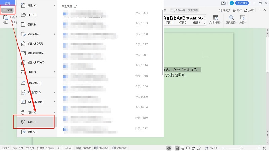This screenshot has height=151, width=269.
Task: Switch to web layout globe icon
Action: (193, 148)
